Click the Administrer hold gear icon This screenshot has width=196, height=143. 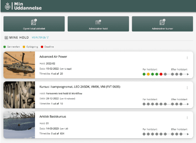98,22
